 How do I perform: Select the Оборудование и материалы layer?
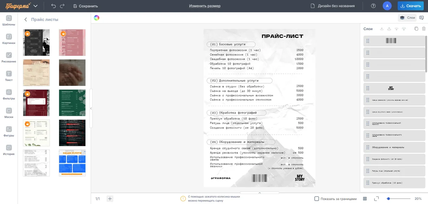(x=394, y=147)
